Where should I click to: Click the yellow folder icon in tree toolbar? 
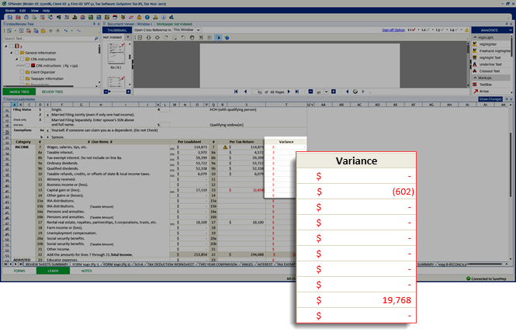click(43, 31)
